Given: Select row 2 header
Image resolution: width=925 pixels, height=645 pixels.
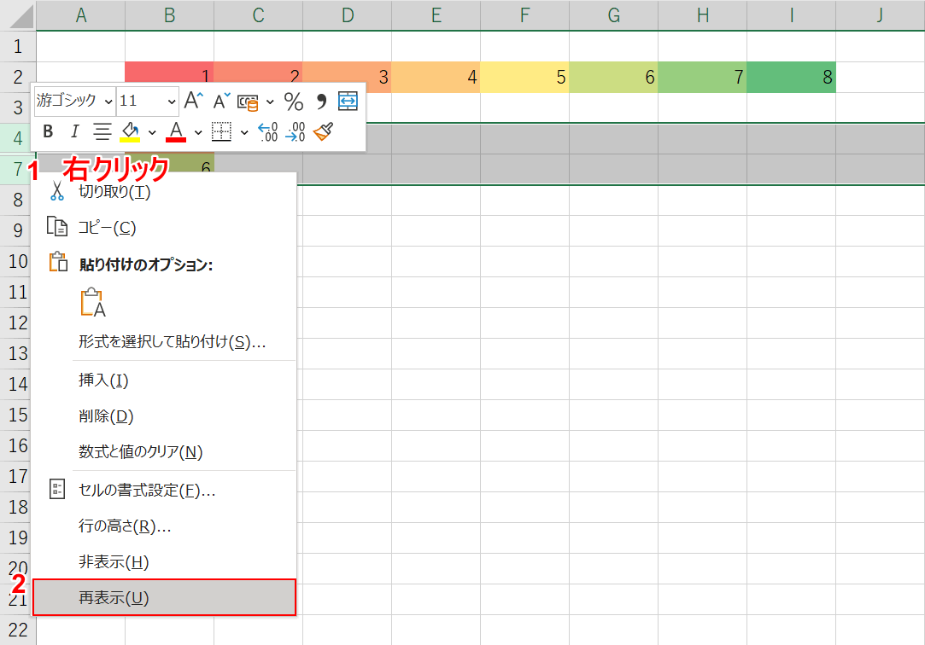Looking at the screenshot, I should (18, 77).
